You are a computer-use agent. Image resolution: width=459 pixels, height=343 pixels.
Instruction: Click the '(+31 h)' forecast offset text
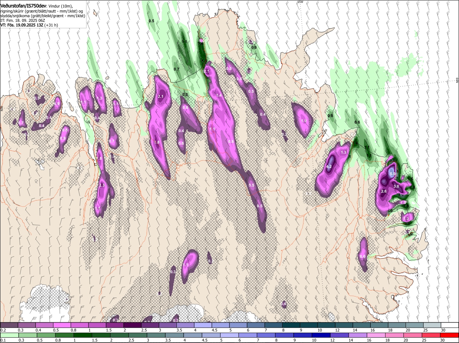[51, 25]
